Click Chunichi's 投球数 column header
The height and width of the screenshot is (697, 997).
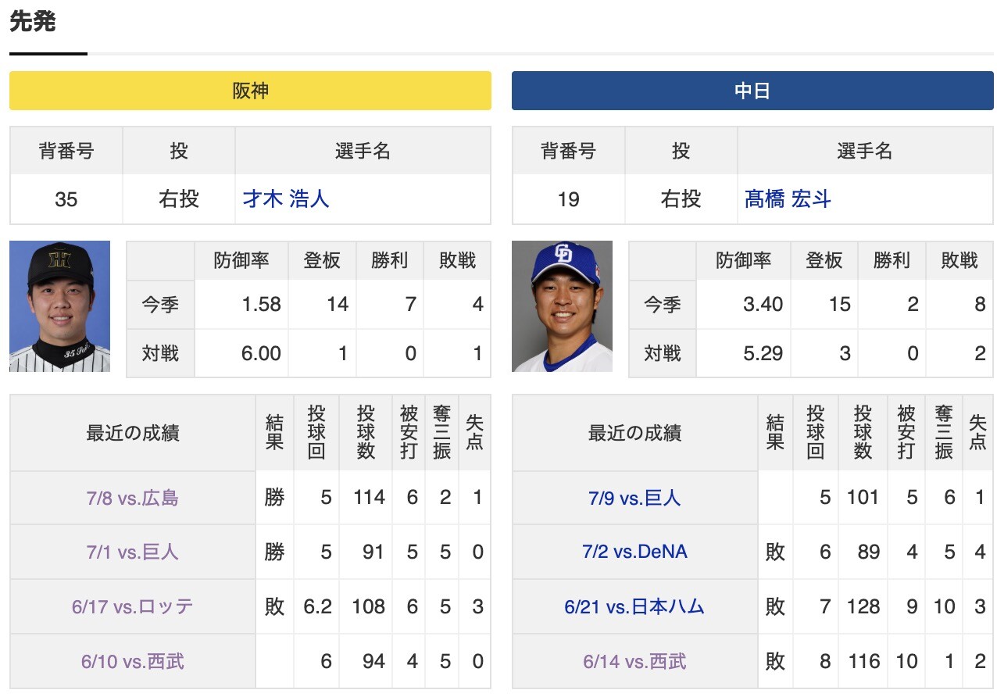pos(863,432)
